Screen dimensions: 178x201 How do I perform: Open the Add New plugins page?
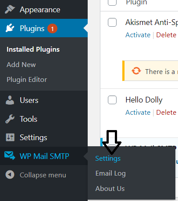pos(21,65)
